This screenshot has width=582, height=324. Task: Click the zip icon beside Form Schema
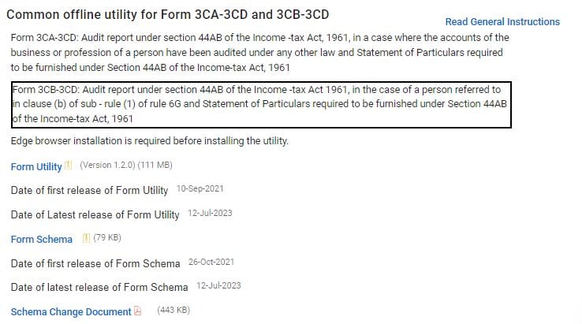[x=86, y=239]
